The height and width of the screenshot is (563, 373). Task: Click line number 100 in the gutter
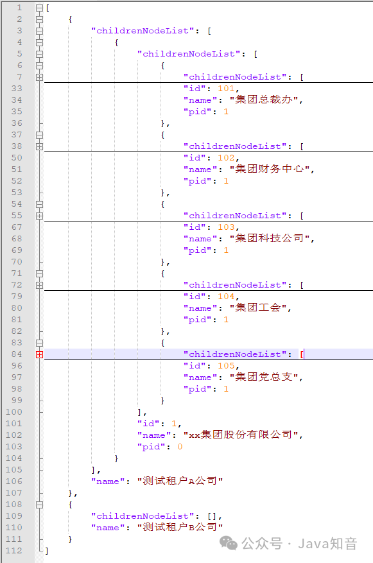click(x=14, y=412)
